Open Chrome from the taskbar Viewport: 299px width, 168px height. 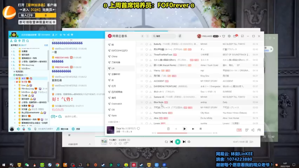(58, 165)
